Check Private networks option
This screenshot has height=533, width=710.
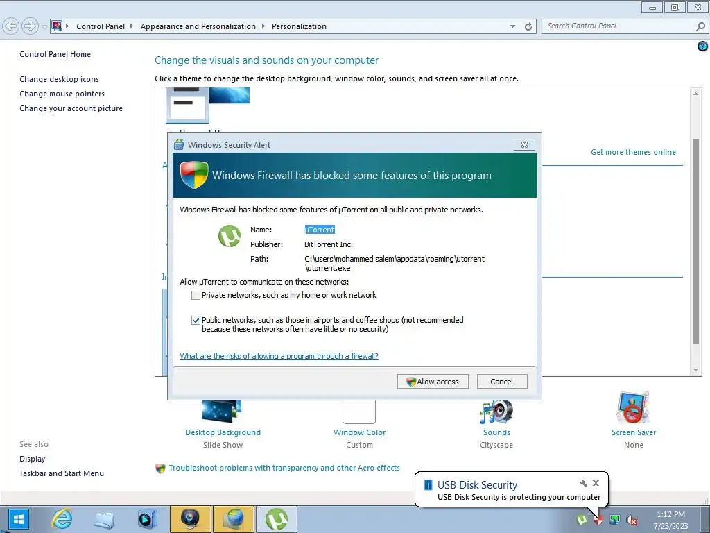[196, 295]
